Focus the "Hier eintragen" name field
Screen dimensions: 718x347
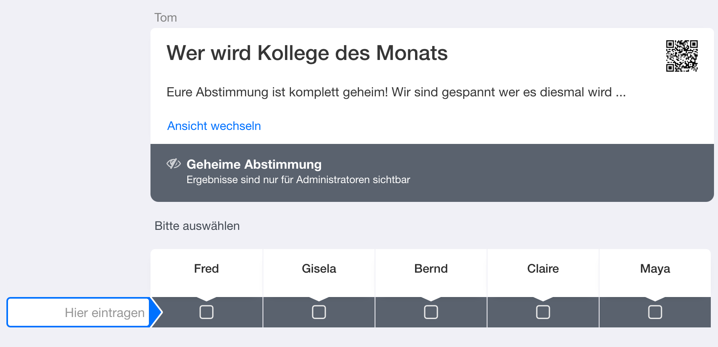(79, 313)
